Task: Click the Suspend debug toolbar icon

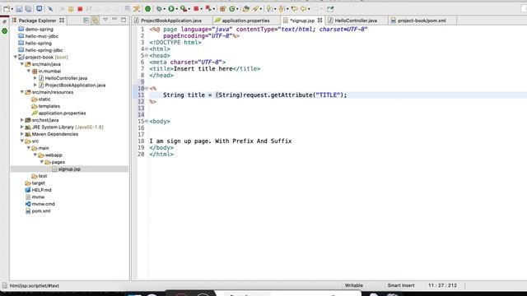Action: pos(71,9)
